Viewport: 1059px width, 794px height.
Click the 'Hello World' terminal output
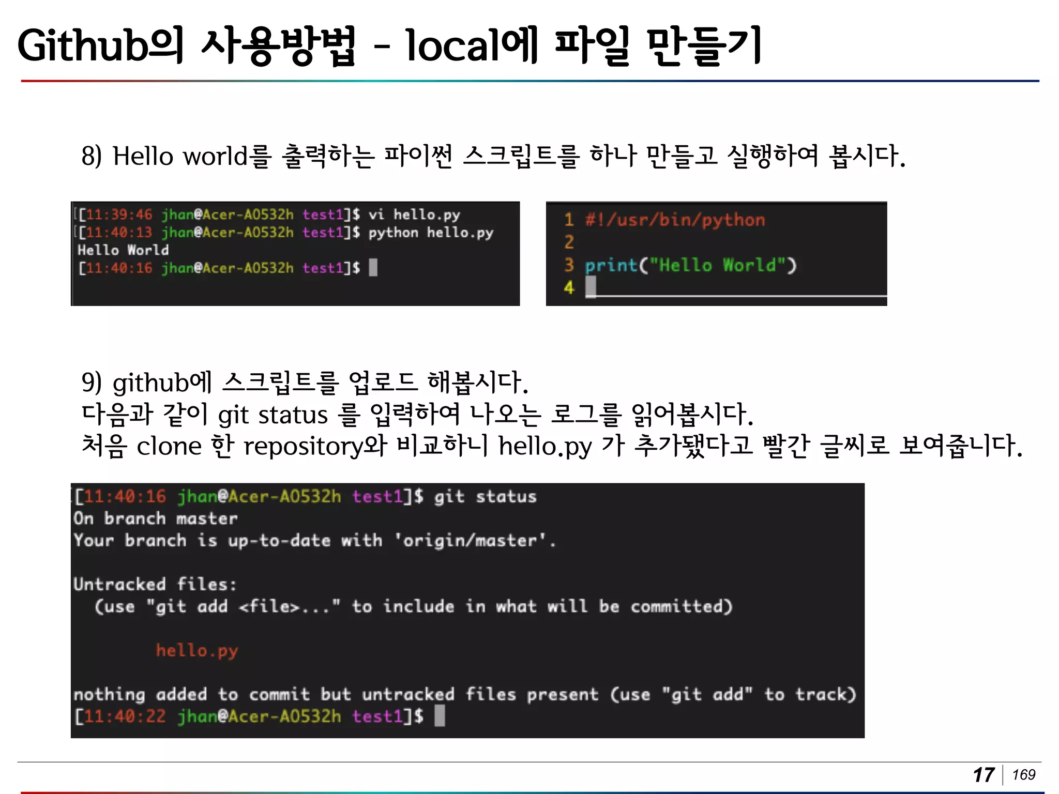tap(123, 250)
